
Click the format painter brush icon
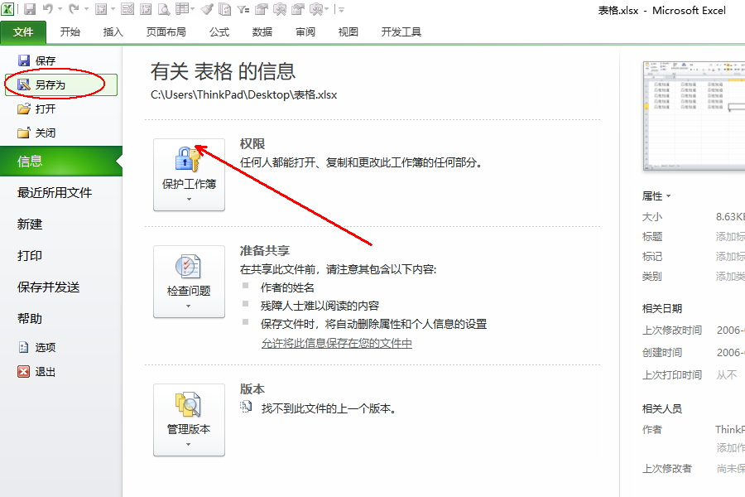click(x=206, y=10)
